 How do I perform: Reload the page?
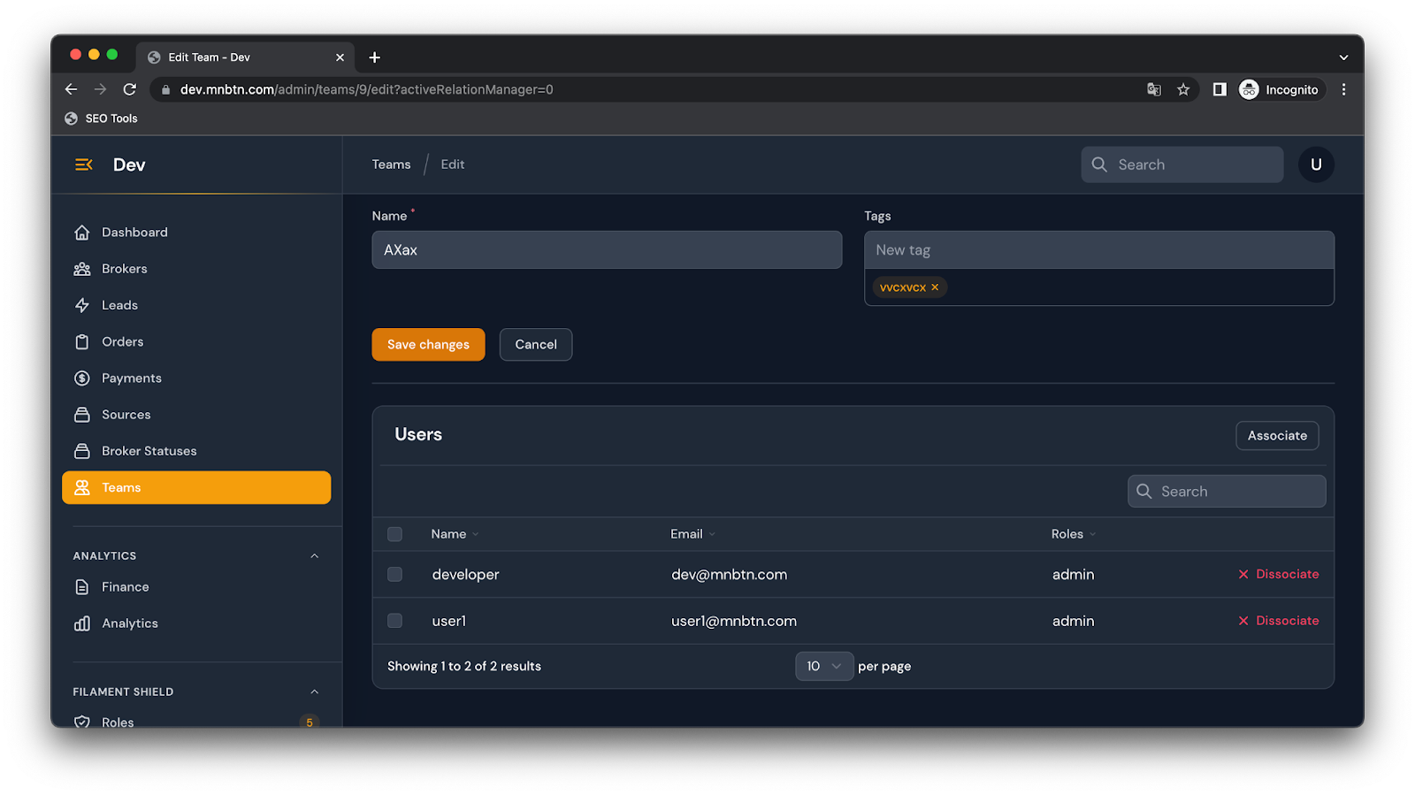130,89
